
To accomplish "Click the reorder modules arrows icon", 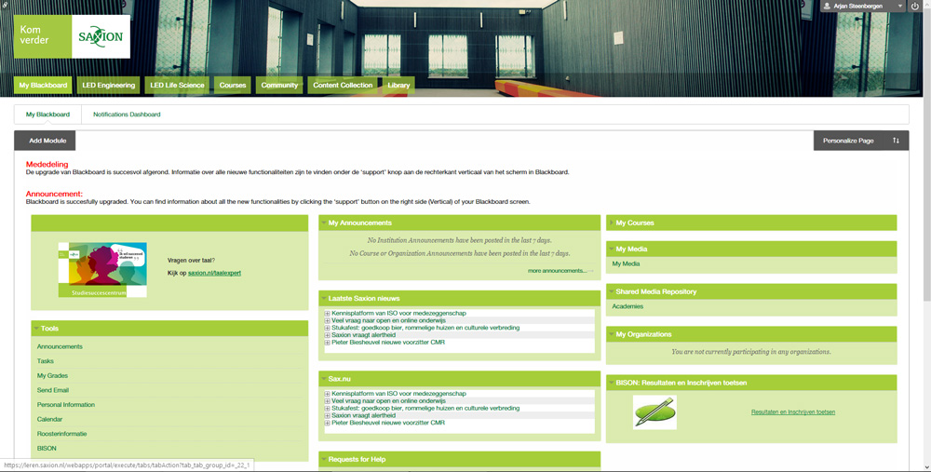I will [896, 141].
